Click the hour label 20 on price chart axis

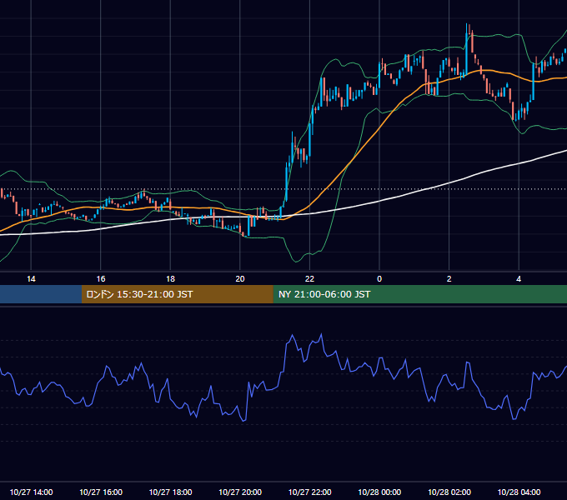click(x=240, y=279)
